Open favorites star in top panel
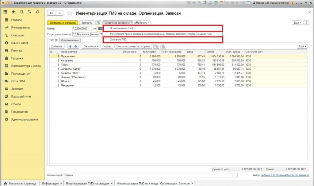The height and width of the screenshot is (186, 314). pyautogui.click(x=13, y=12)
